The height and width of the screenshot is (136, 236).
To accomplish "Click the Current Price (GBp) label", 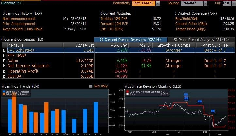I will click(191, 24).
